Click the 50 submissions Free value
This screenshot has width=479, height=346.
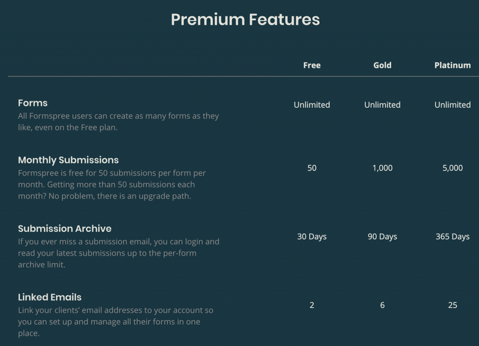pyautogui.click(x=312, y=168)
